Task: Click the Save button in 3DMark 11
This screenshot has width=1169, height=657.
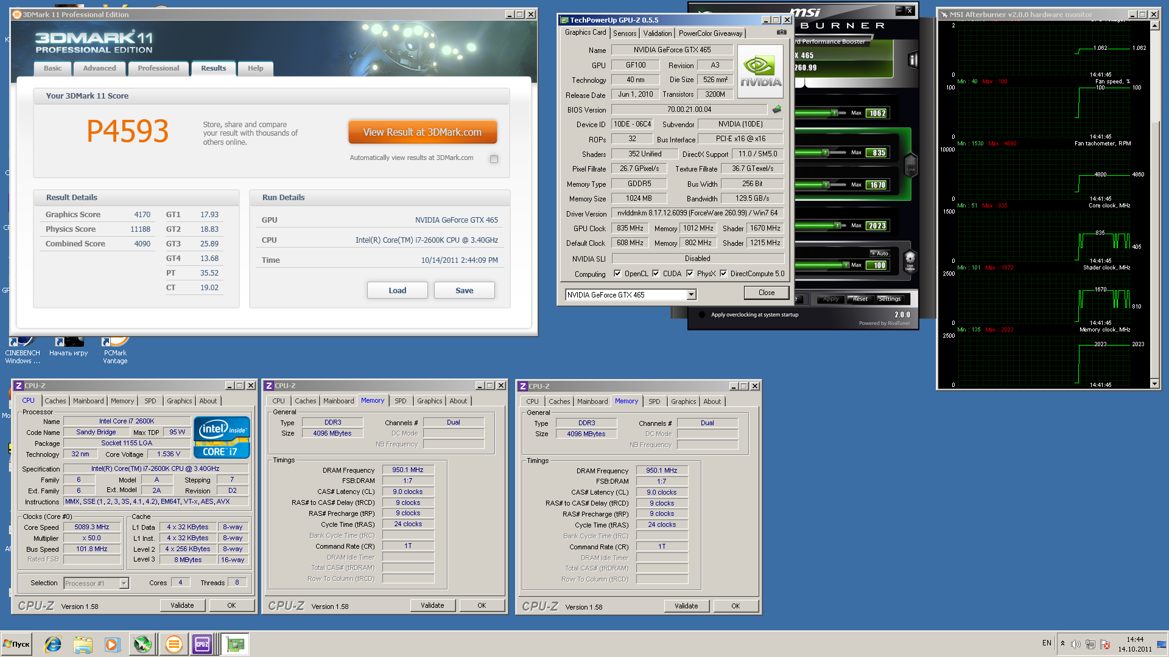Action: coord(464,290)
